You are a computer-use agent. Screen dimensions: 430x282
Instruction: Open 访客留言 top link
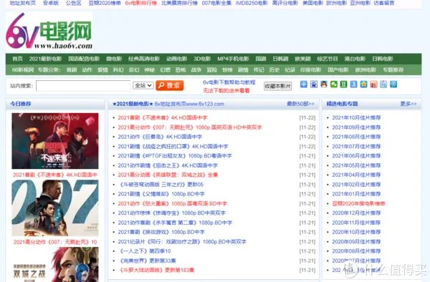tap(384, 3)
